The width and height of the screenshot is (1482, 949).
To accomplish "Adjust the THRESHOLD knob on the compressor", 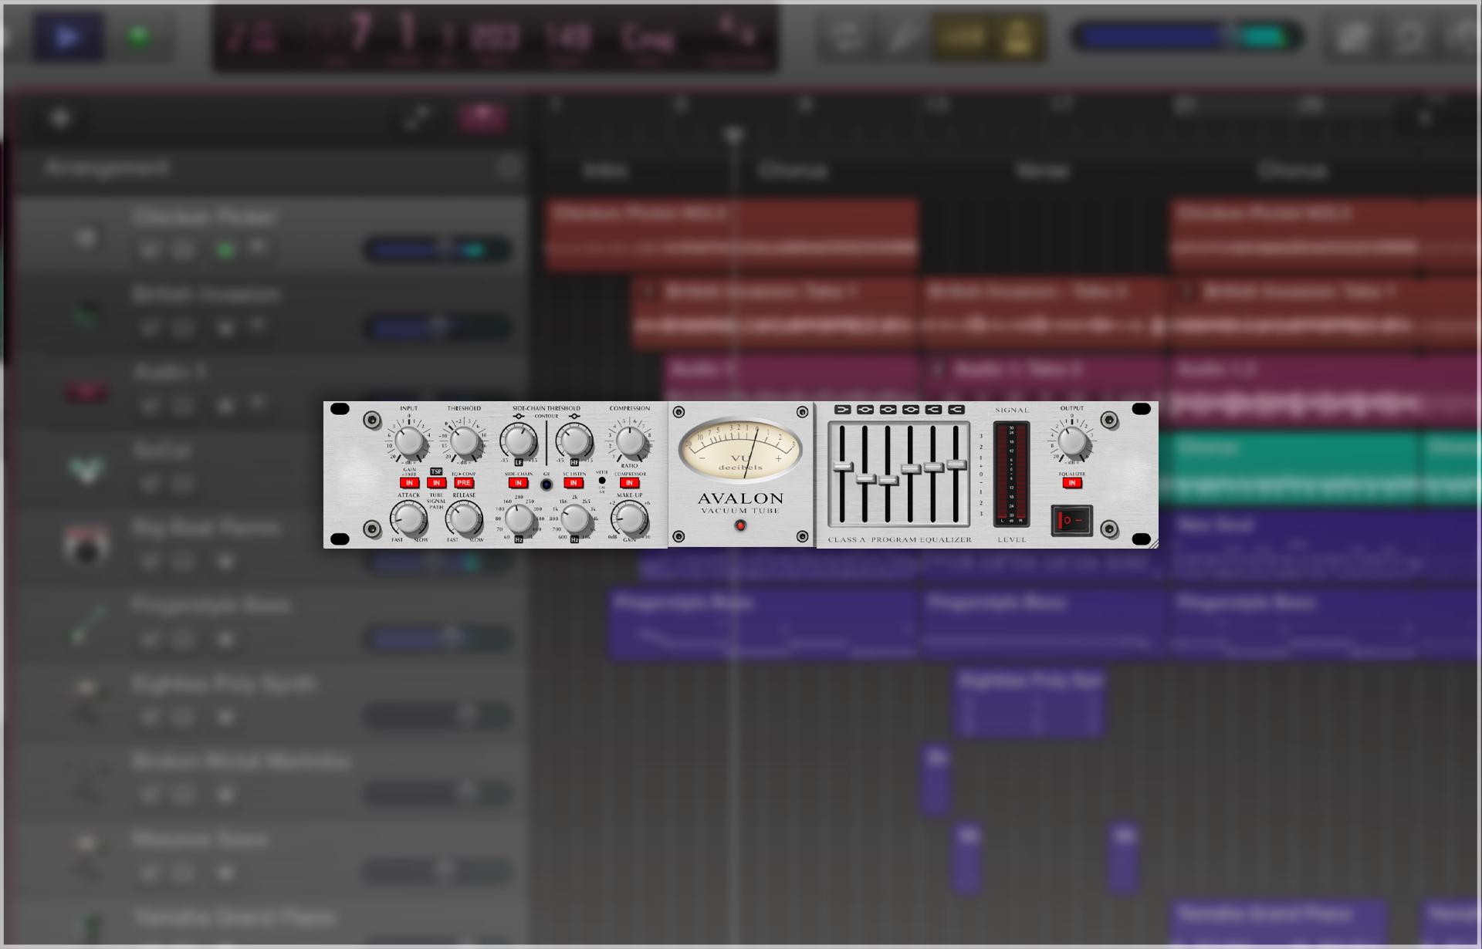I will click(x=464, y=441).
